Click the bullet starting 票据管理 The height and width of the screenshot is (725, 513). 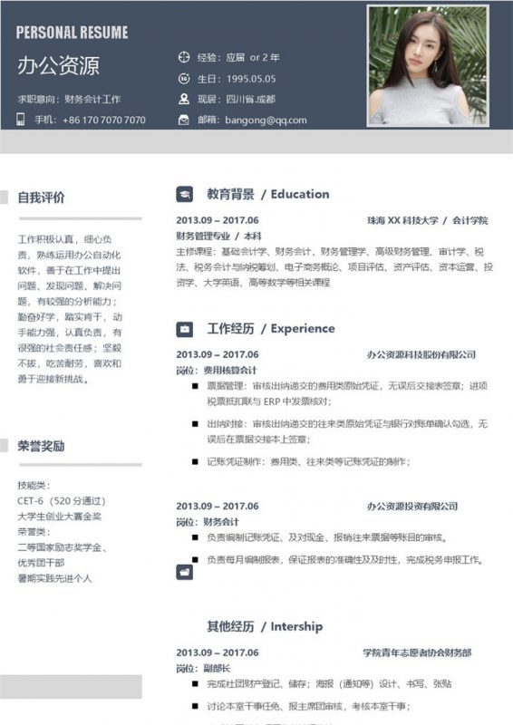click(x=347, y=393)
